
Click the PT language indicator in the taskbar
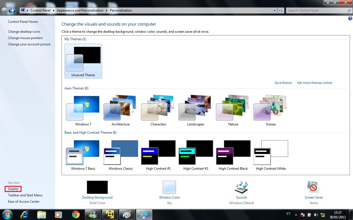pyautogui.click(x=288, y=214)
